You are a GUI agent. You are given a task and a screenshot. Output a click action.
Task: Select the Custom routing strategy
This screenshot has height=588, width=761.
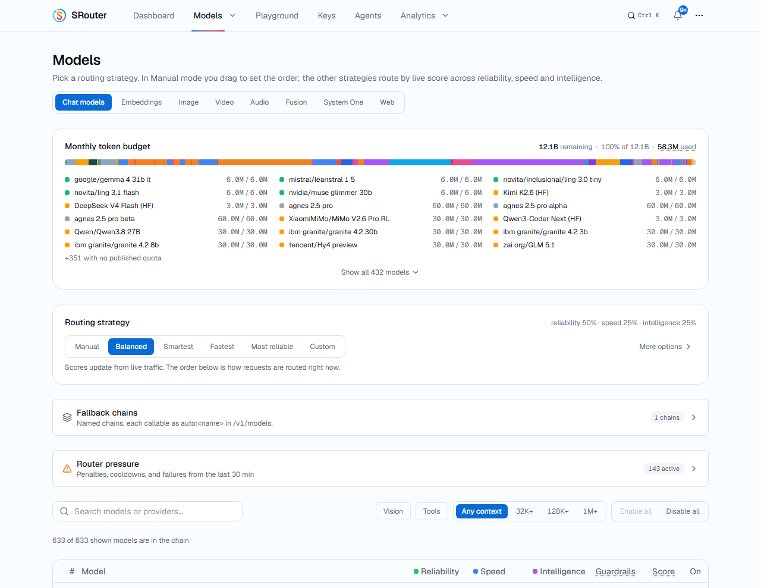tap(322, 347)
